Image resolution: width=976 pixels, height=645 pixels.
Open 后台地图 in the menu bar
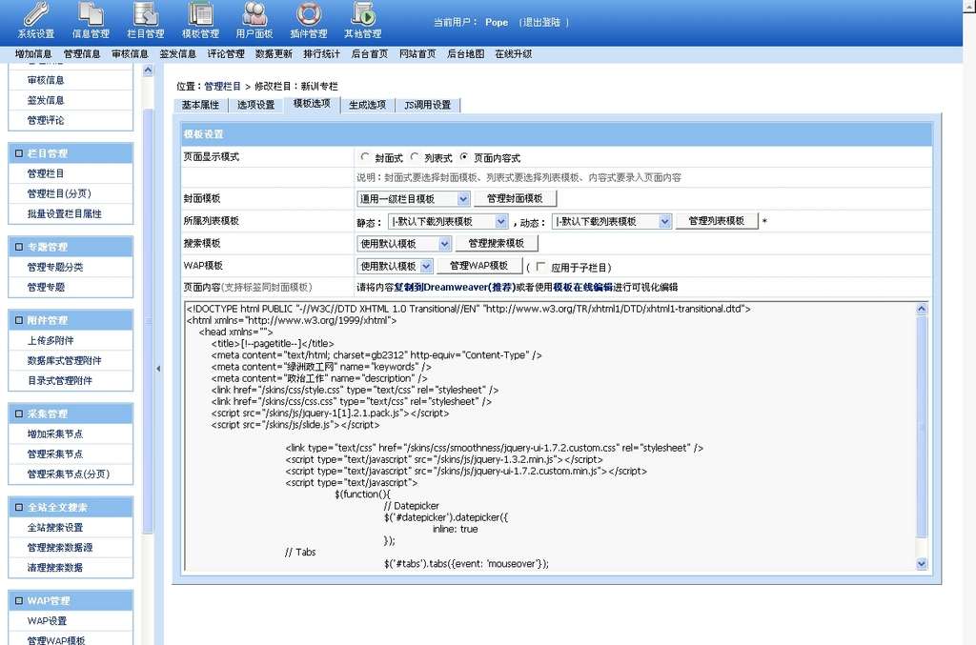pyautogui.click(x=465, y=54)
